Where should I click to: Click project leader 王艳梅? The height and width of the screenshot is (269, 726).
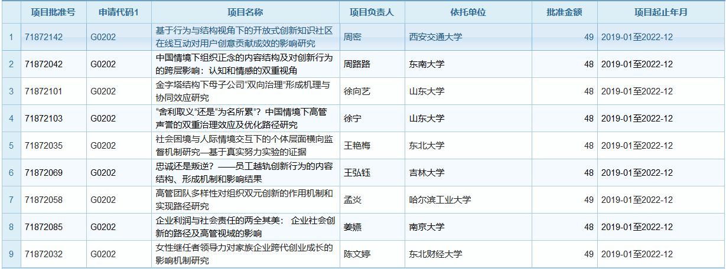(357, 146)
